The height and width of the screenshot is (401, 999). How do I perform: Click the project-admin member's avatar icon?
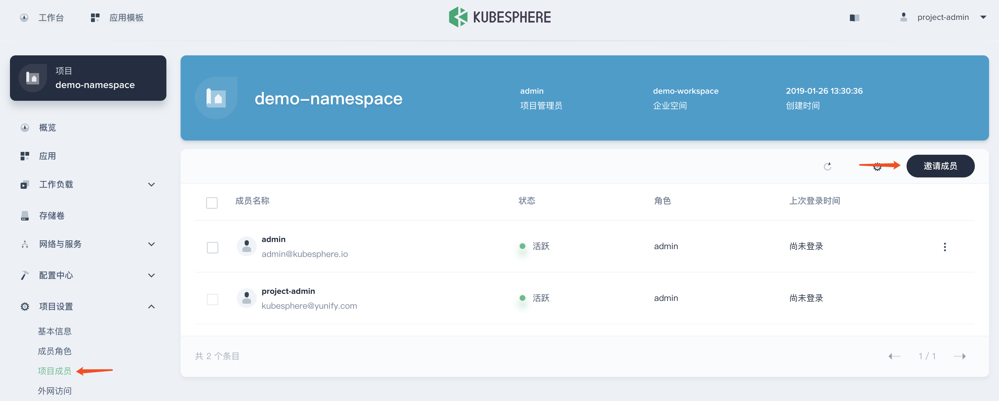247,298
